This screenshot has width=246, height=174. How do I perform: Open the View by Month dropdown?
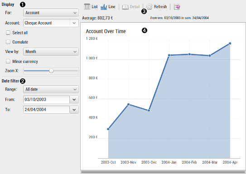click(x=51, y=52)
